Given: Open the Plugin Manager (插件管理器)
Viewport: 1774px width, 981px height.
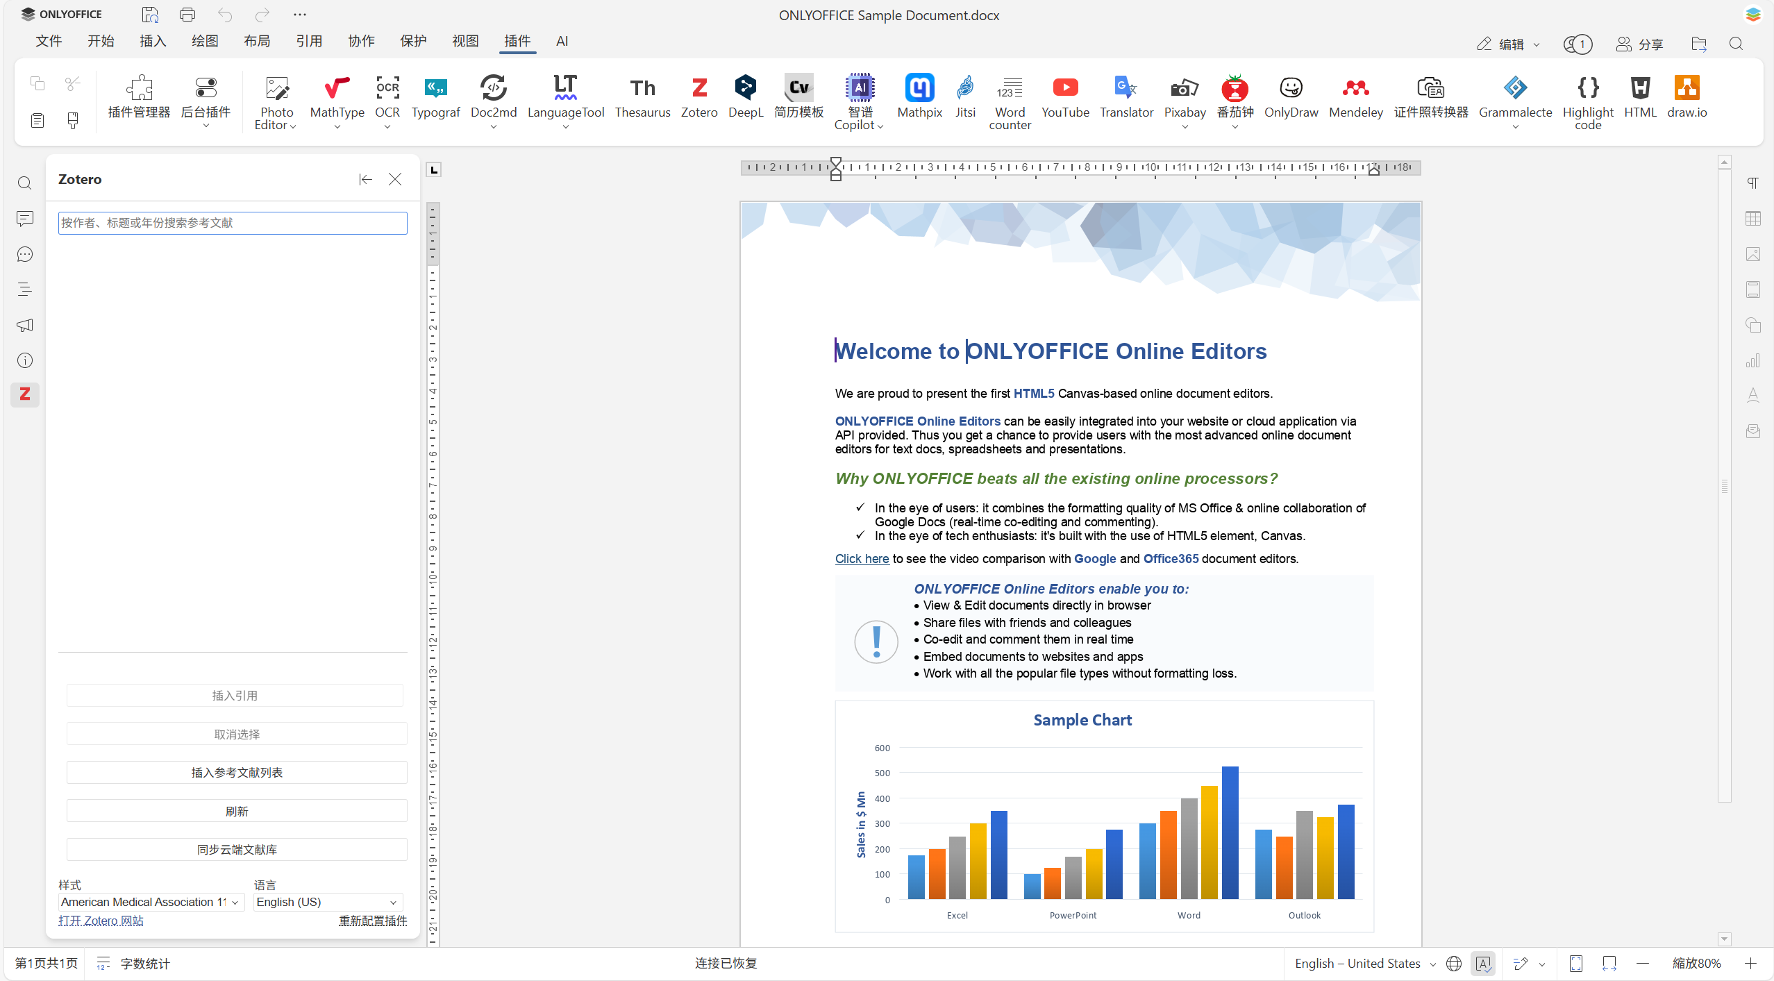Looking at the screenshot, I should click(139, 98).
